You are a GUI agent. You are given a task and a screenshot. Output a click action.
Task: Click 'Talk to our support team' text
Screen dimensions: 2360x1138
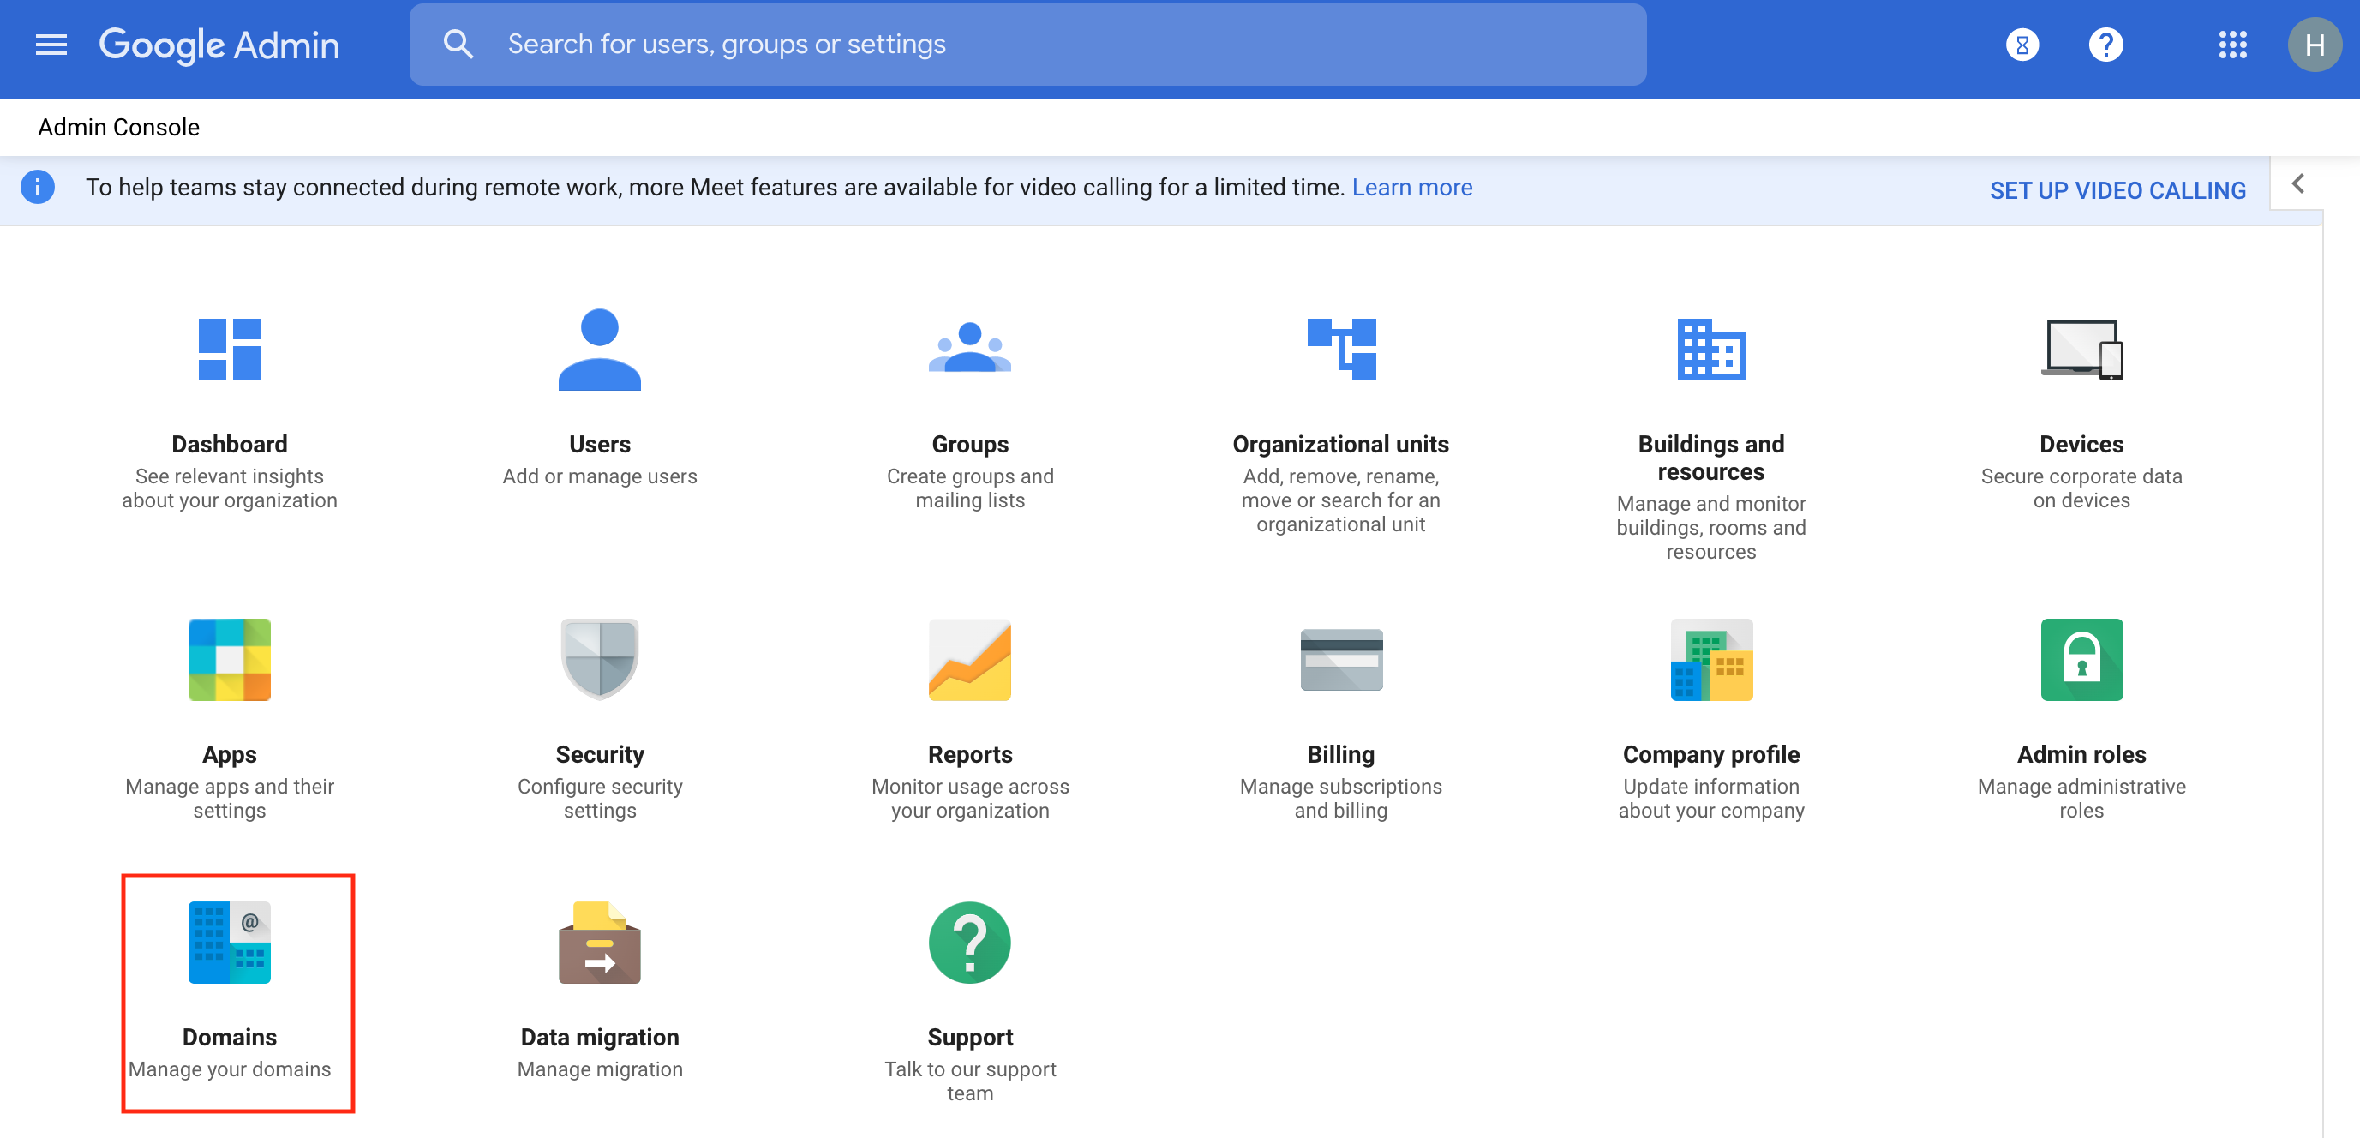[x=969, y=1081]
